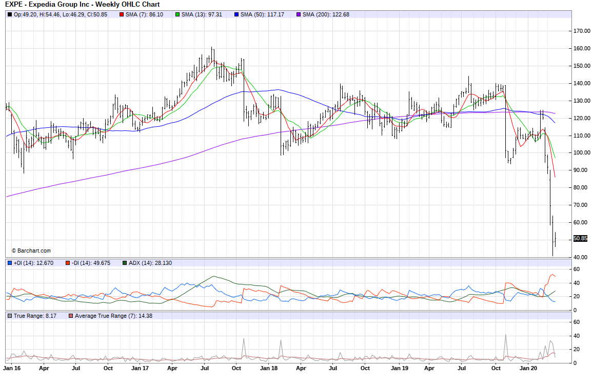This screenshot has height=384, width=593.
Task: Select the Jan 18 date label on x-axis
Action: coord(269,368)
